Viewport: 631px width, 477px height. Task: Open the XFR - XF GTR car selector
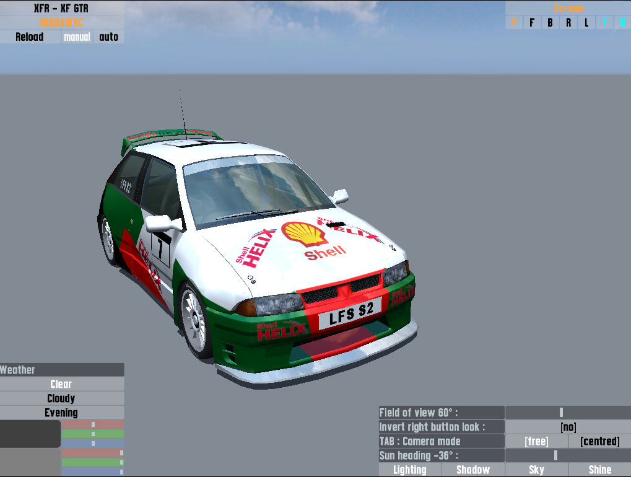tap(61, 8)
